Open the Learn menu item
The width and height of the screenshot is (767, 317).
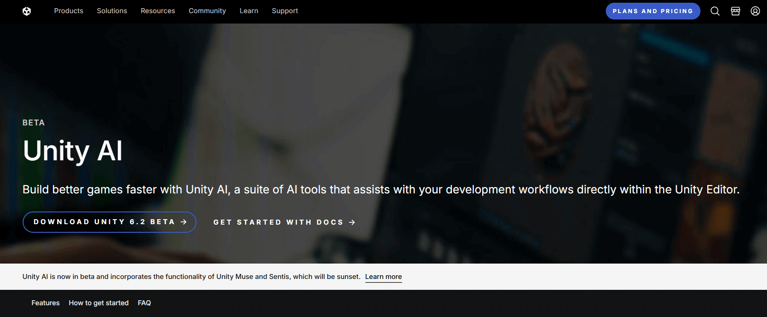(x=249, y=11)
